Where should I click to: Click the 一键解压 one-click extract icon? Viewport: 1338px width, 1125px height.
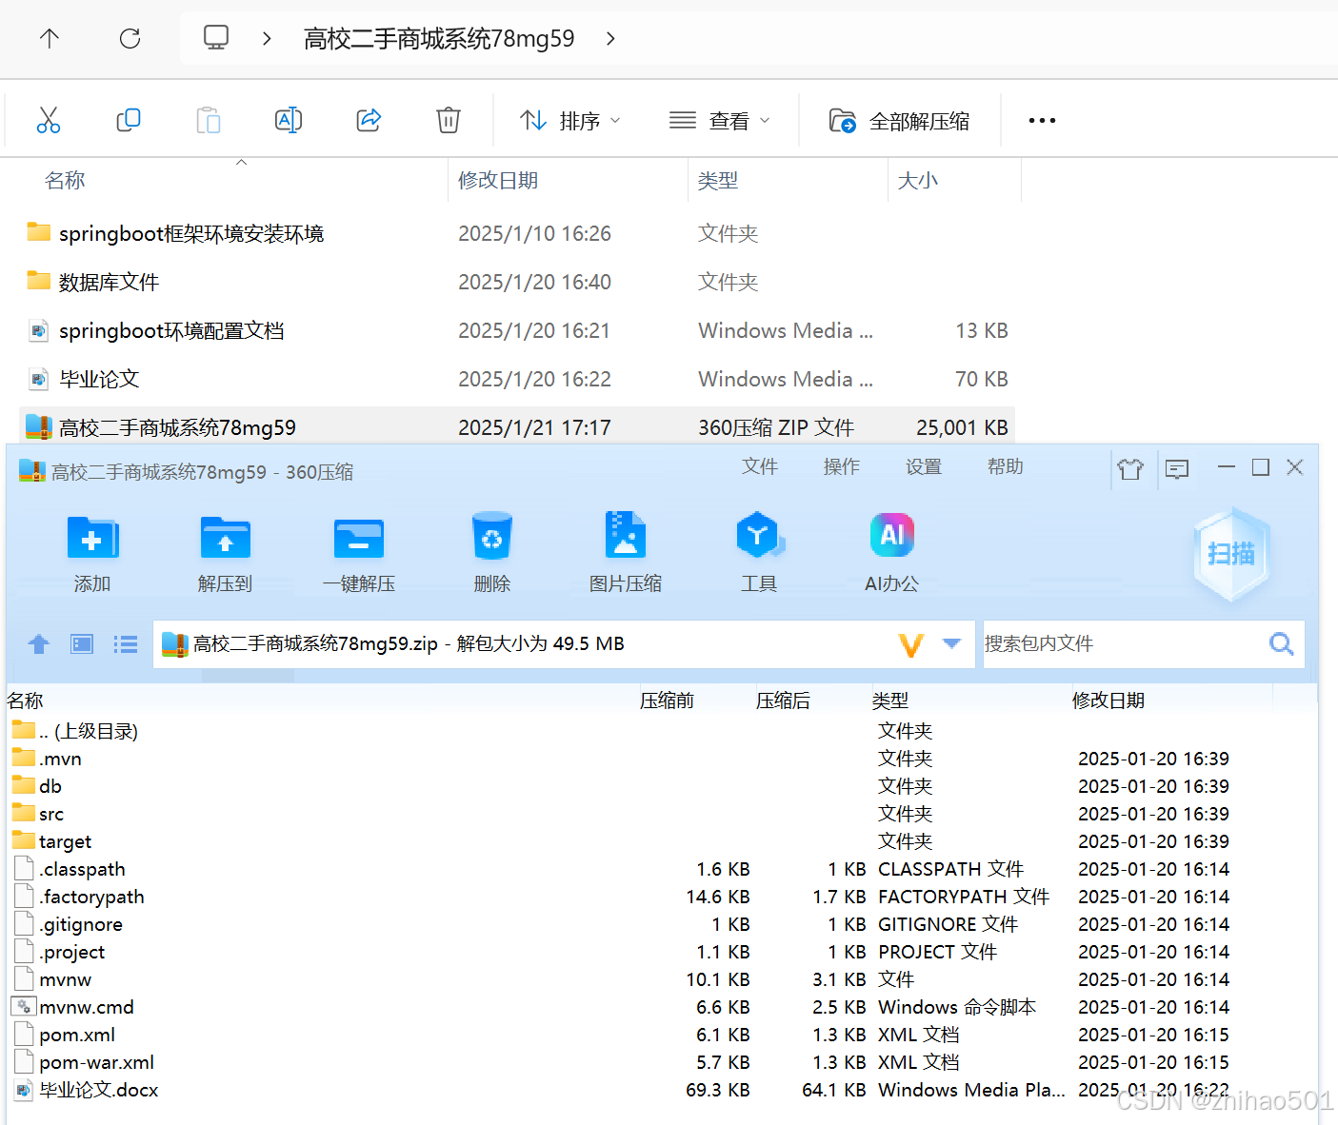coord(359,539)
